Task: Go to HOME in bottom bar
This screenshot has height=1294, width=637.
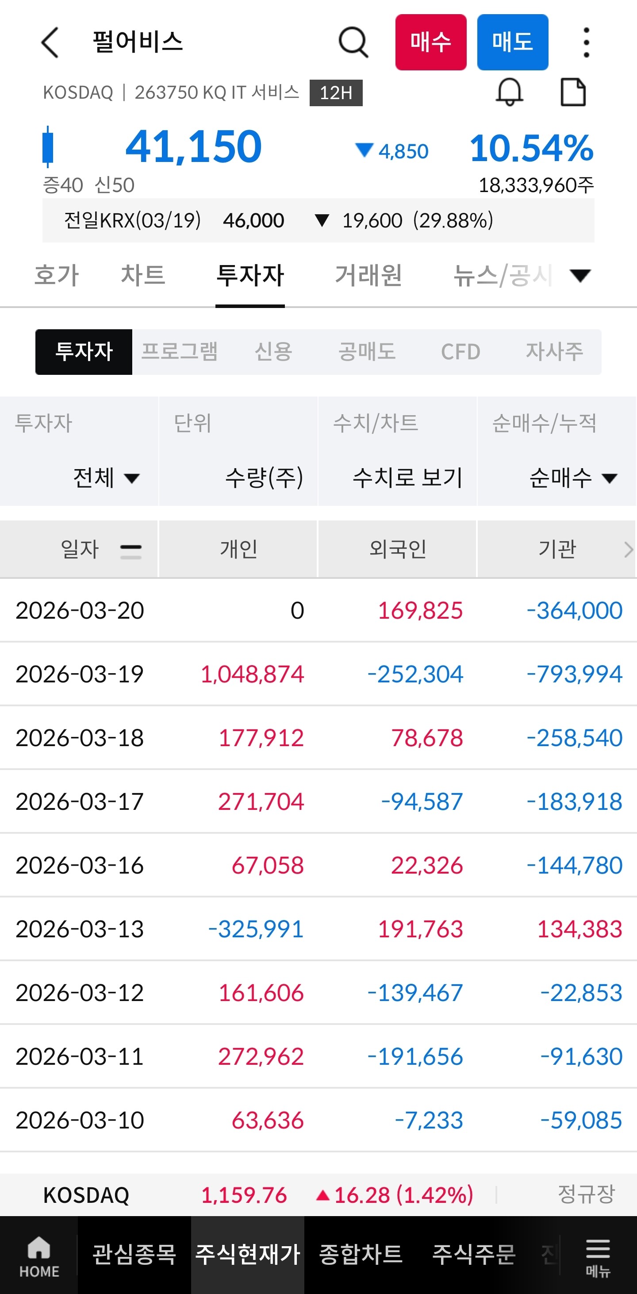Action: pos(39,1256)
